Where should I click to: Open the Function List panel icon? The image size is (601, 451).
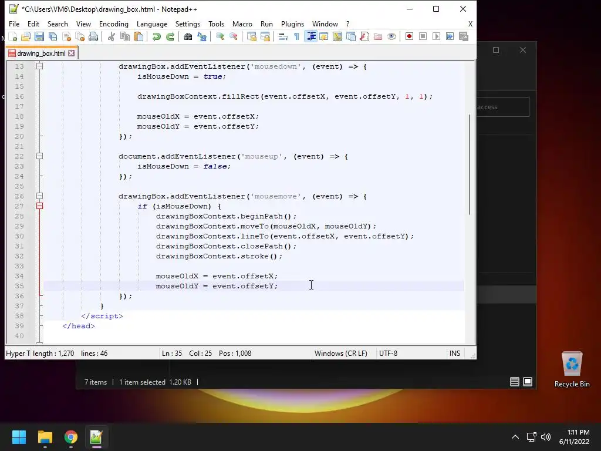click(364, 36)
